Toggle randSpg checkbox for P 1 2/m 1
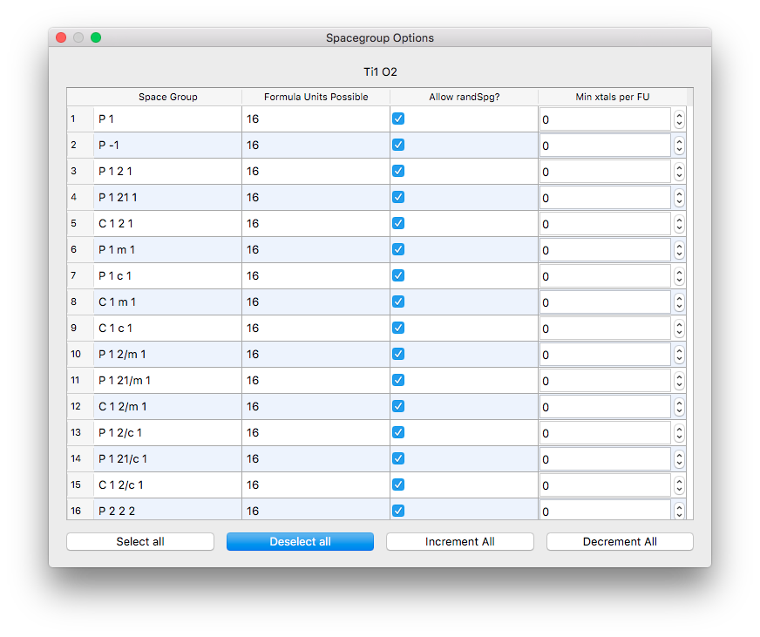This screenshot has height=637, width=760. point(398,355)
